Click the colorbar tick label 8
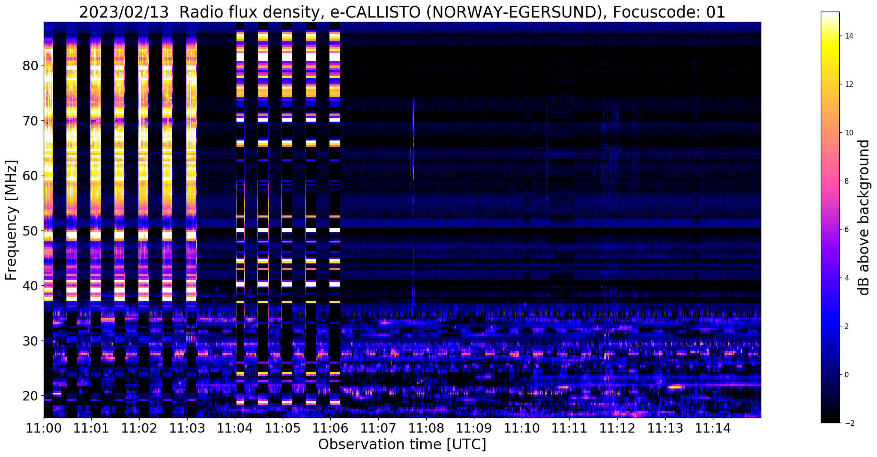877x457 pixels. coord(846,181)
